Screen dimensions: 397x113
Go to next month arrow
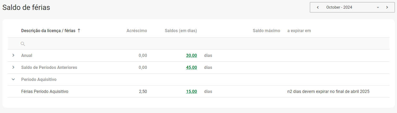click(x=387, y=7)
